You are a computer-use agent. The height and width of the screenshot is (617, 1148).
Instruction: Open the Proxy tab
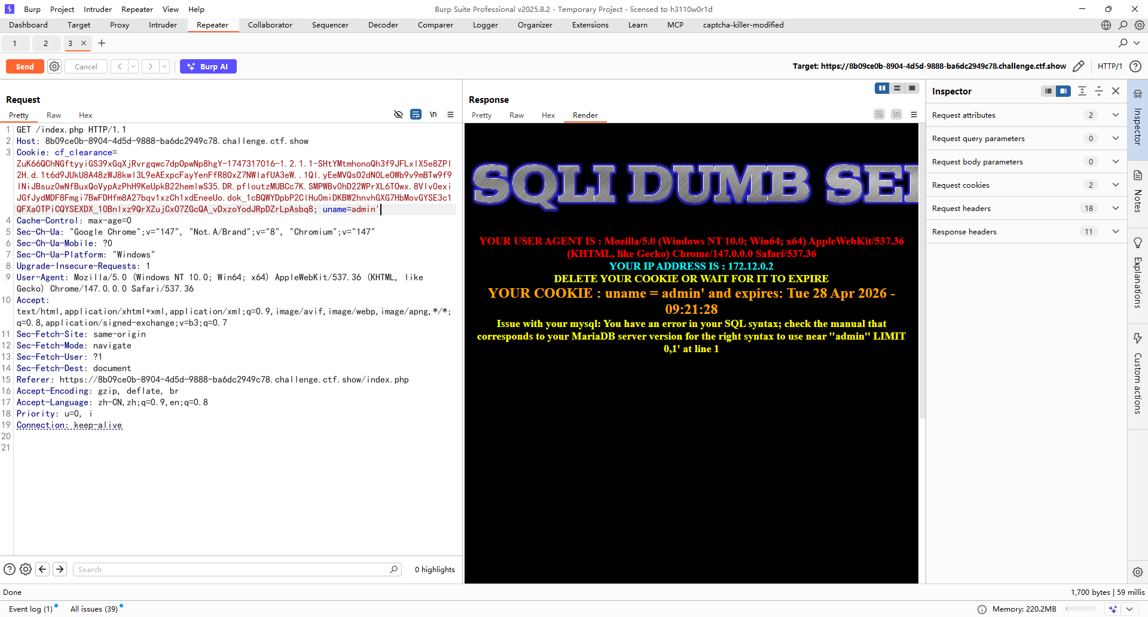point(120,25)
